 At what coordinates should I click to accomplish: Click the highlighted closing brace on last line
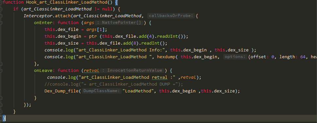point(4,118)
